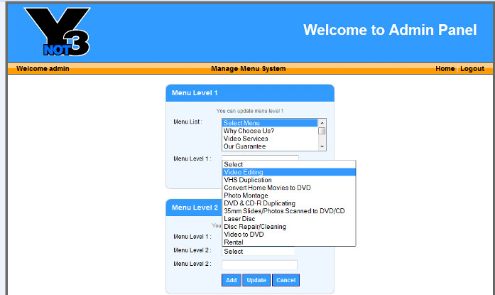
Task: Click the Menu Level 2 text field
Action: [259, 265]
